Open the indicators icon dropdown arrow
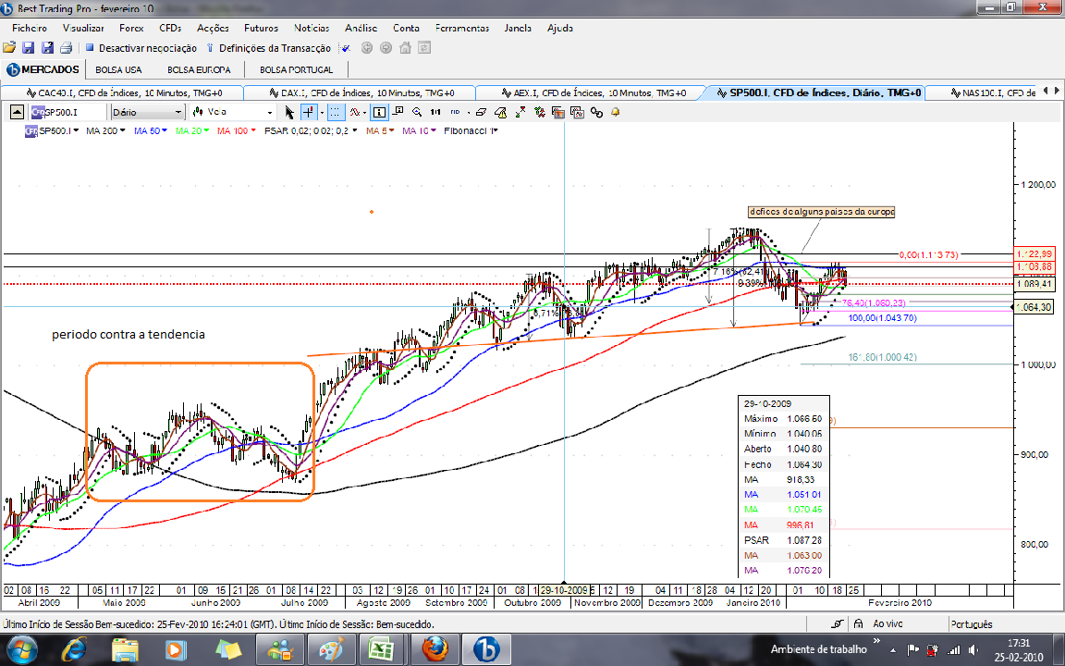 pos(365,113)
